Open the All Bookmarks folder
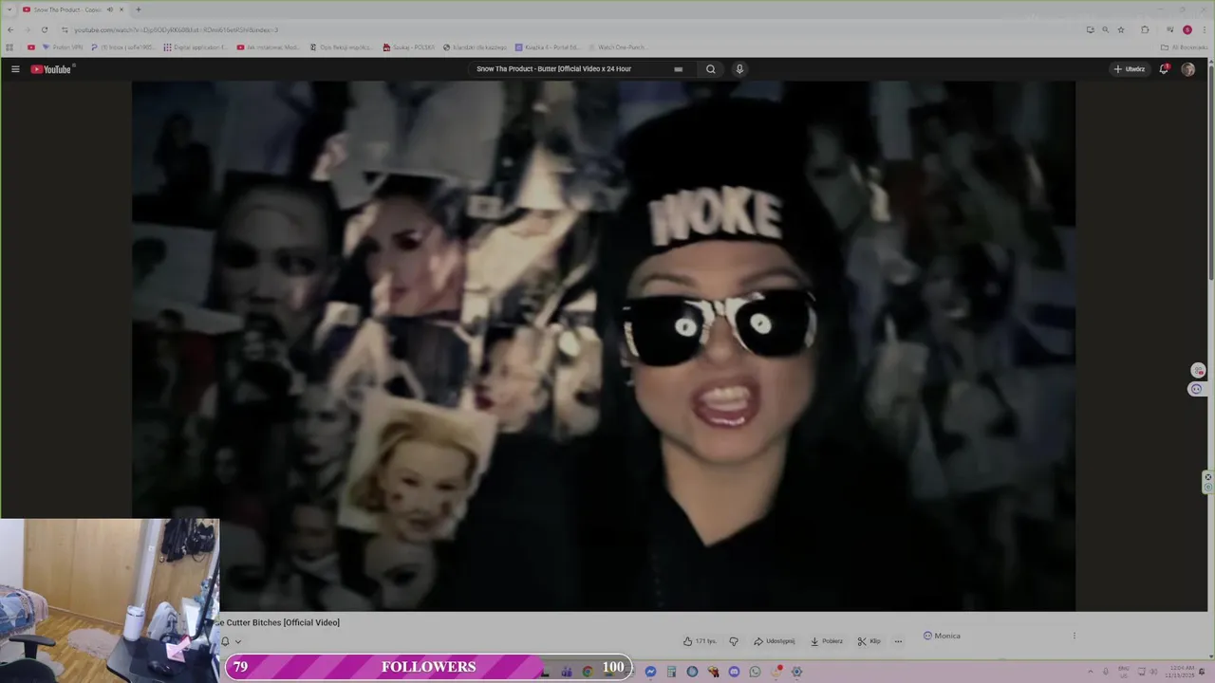1215x683 pixels. (x=1184, y=46)
